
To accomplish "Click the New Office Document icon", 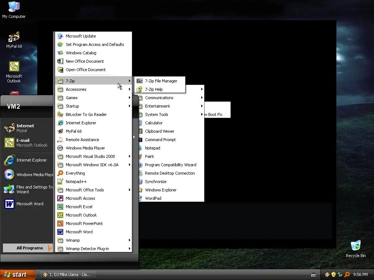I will point(60,61).
